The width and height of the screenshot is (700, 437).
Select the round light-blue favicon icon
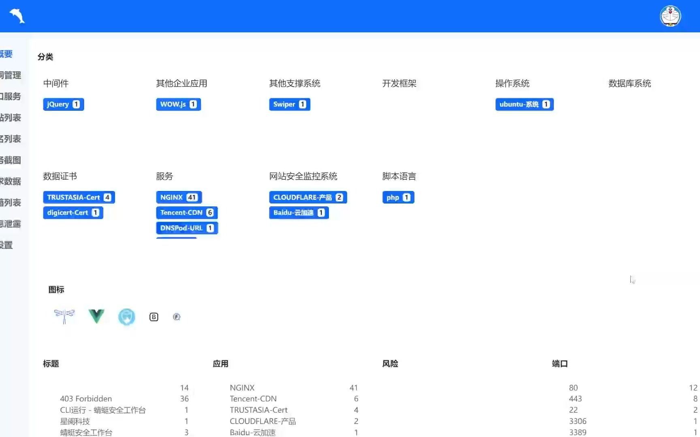coord(126,316)
